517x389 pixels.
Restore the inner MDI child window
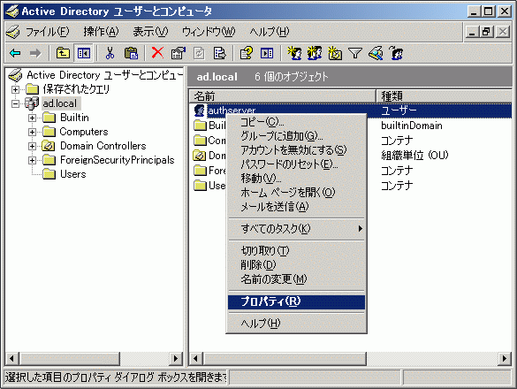coord(487,32)
